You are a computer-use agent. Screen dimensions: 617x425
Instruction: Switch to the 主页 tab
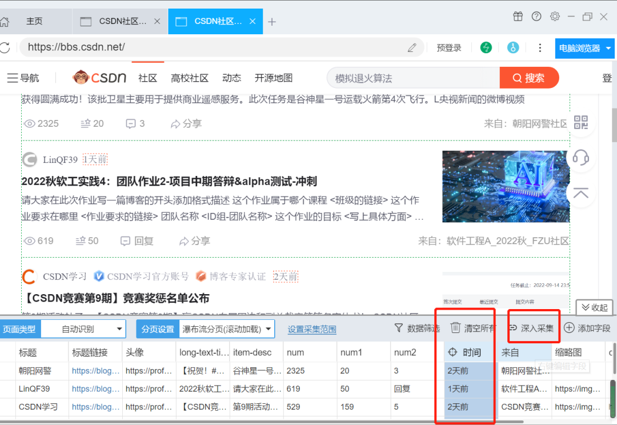tap(34, 21)
